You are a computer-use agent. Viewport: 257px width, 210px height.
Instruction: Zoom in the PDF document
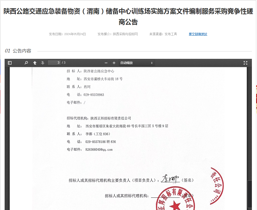click(114, 63)
